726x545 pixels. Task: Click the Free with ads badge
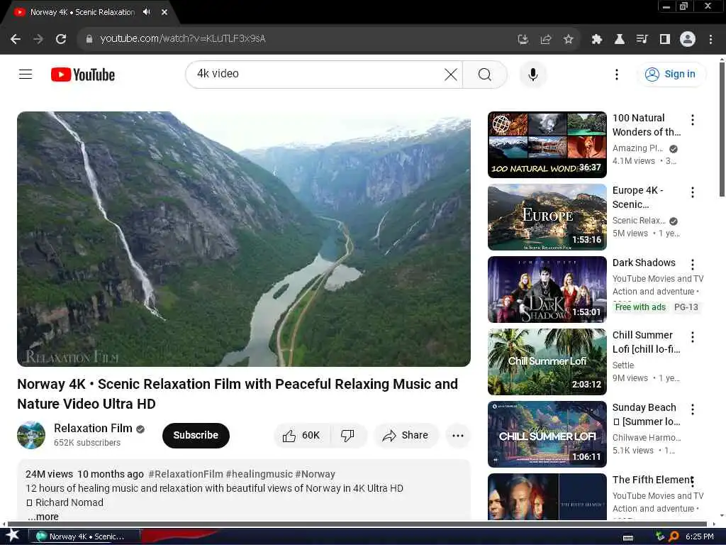coord(640,307)
